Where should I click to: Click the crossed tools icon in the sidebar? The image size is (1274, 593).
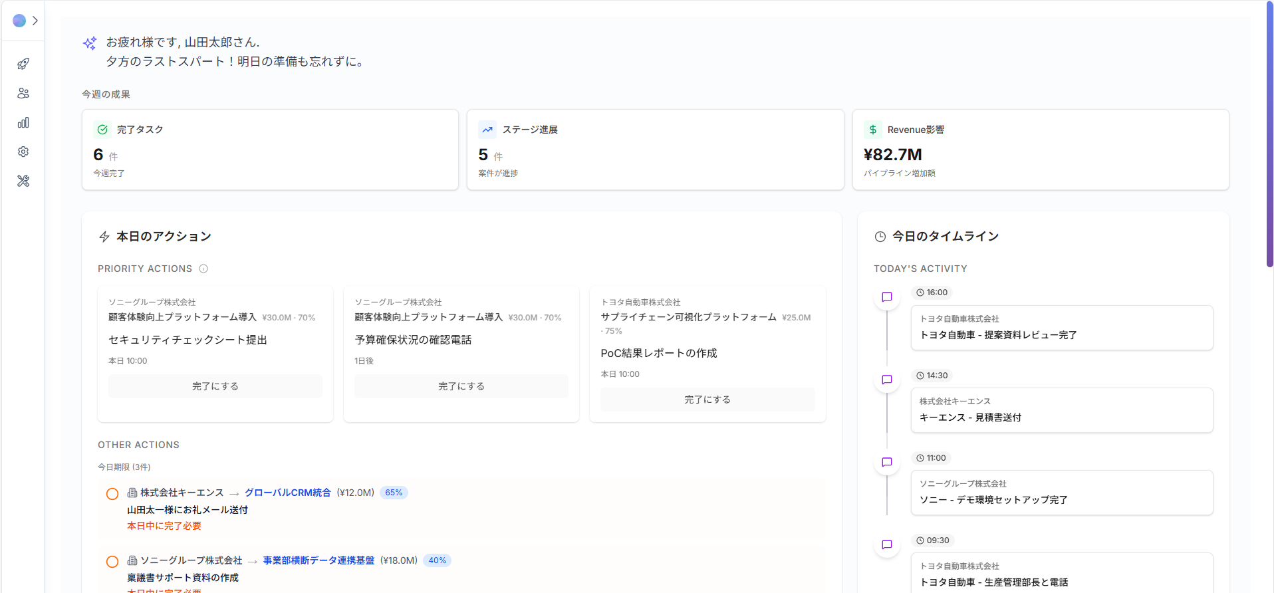(23, 181)
